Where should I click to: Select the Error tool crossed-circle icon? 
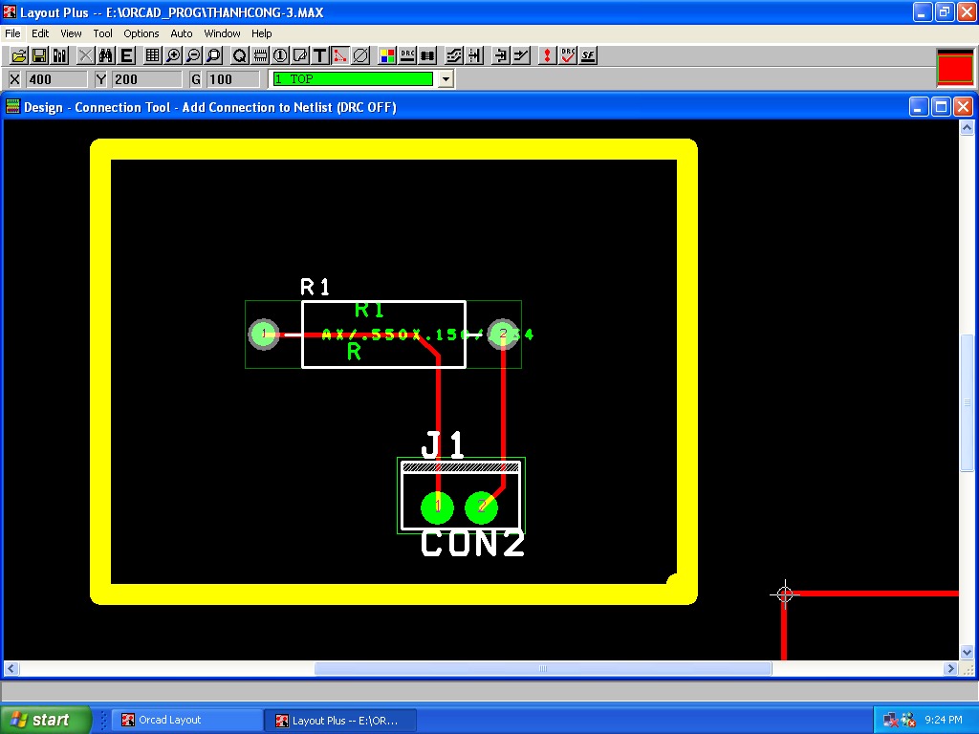pyautogui.click(x=360, y=56)
